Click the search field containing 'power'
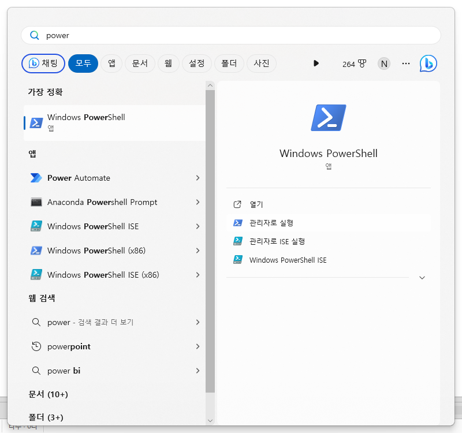Viewport: 462px width, 433px height. click(230, 35)
